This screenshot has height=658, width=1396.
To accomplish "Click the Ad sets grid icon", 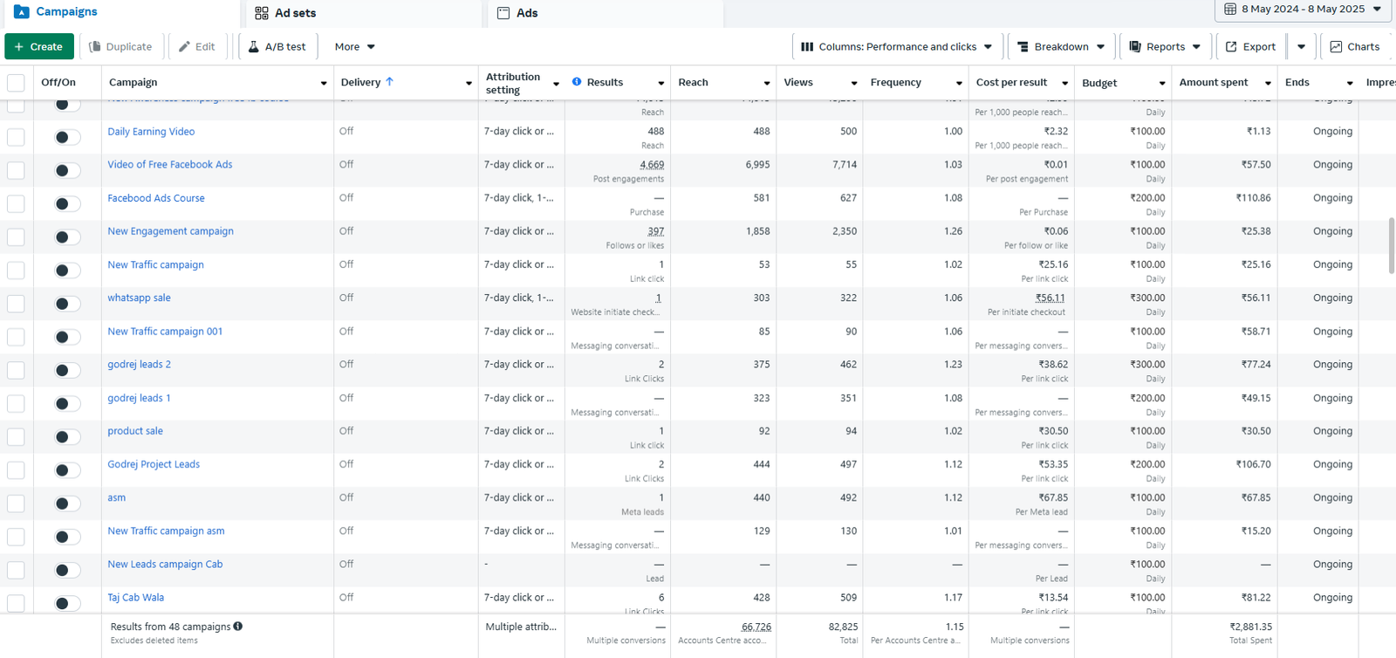I will pyautogui.click(x=262, y=13).
